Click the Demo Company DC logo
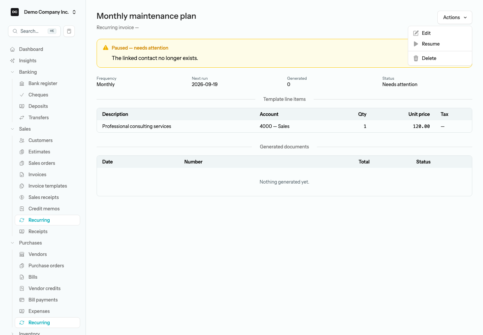Image resolution: width=483 pixels, height=335 pixels. click(15, 12)
